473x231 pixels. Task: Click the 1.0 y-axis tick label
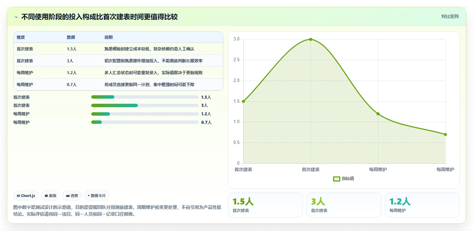point(237,122)
